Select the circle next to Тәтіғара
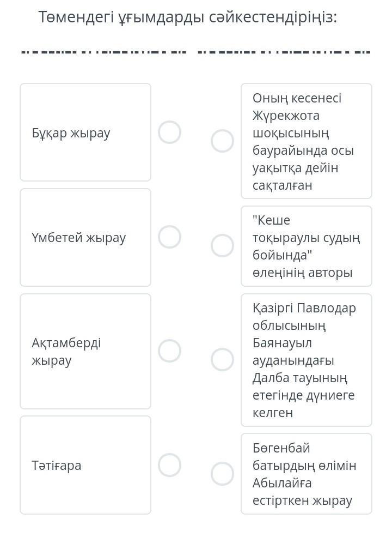The image size is (386, 537). pyautogui.click(x=169, y=465)
